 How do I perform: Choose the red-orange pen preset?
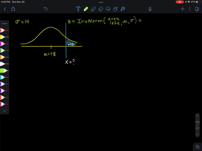(4, 97)
